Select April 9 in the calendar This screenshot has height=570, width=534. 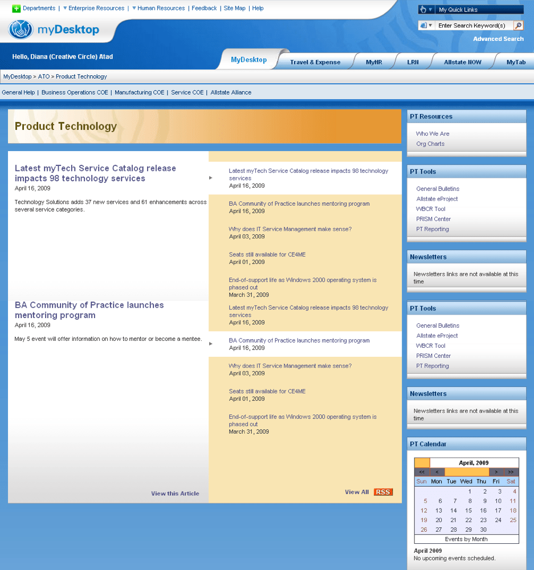tap(485, 501)
